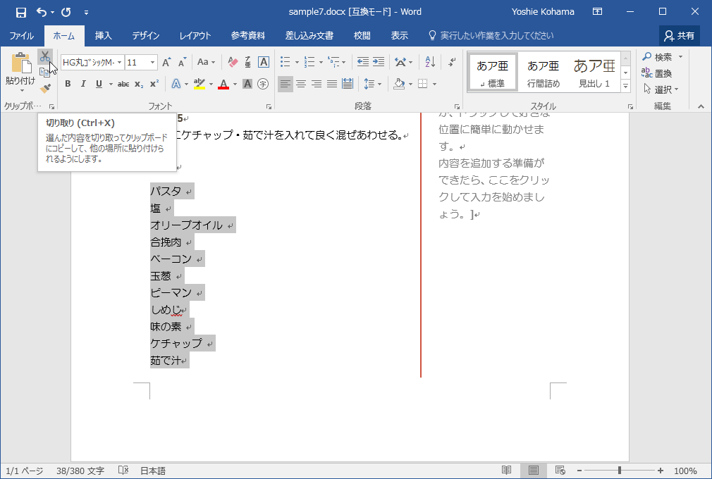
Task: Click the 共有 share button
Action: [679, 35]
